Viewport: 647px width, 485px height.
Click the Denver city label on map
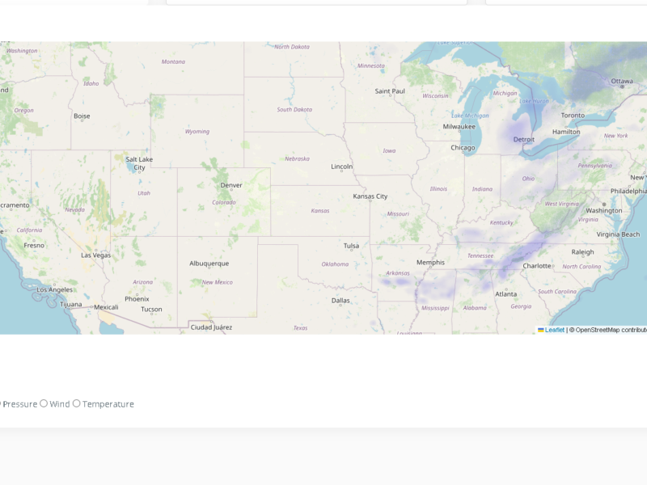click(x=231, y=185)
